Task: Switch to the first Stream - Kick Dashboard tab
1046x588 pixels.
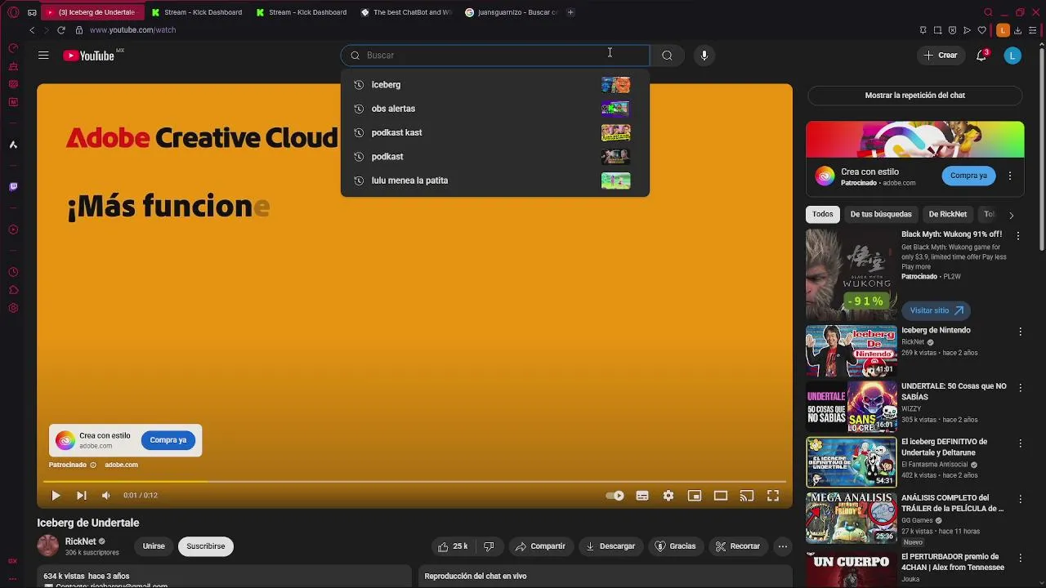Action: tap(197, 12)
